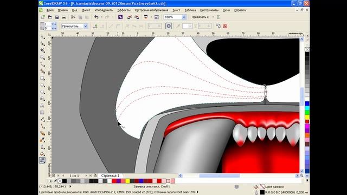Image resolution: width=347 pixels, height=195 pixels.
Task: Add mesh intersection node button
Action: 95,26
